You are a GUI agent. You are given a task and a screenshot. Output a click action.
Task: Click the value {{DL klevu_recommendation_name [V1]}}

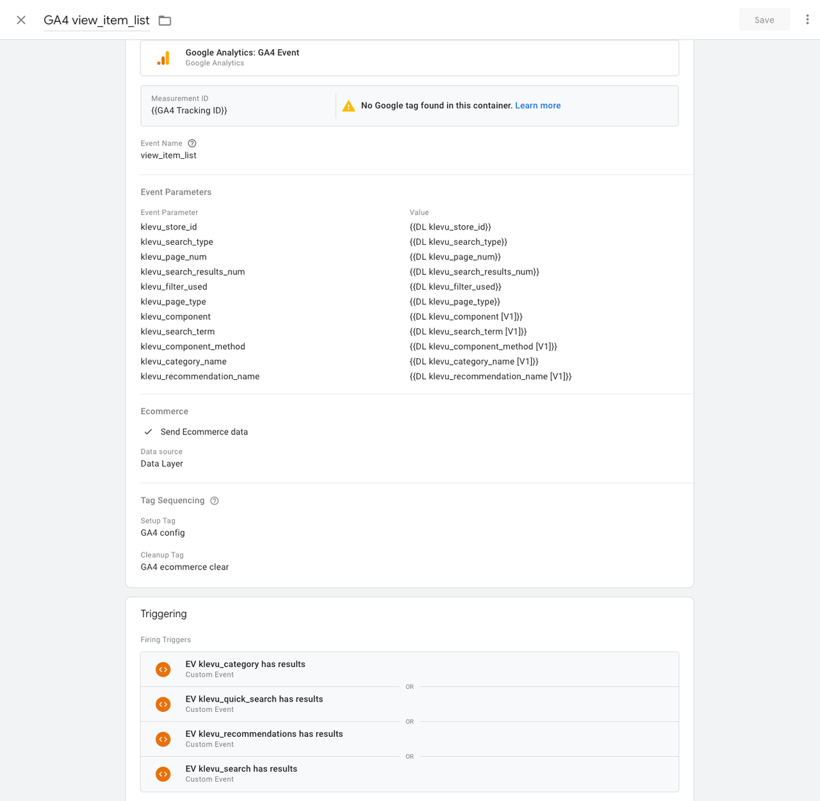coord(491,376)
